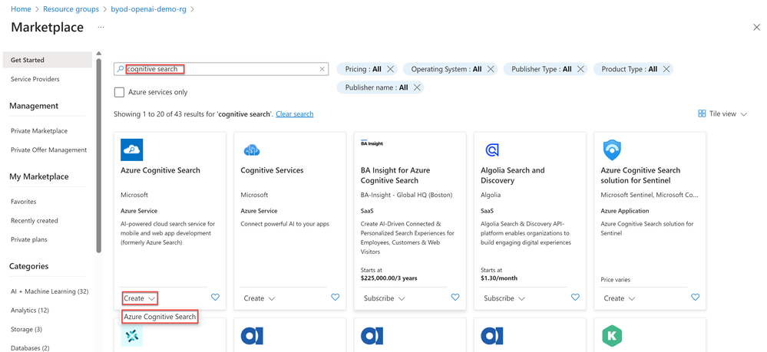Open Private plans in sidebar
This screenshot has width=767, height=352.
click(x=29, y=239)
